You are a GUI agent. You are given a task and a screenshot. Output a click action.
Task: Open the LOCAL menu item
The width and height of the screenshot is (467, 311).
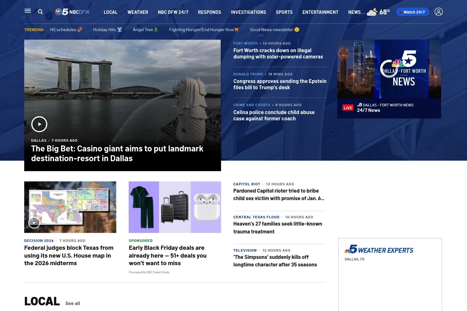(111, 12)
